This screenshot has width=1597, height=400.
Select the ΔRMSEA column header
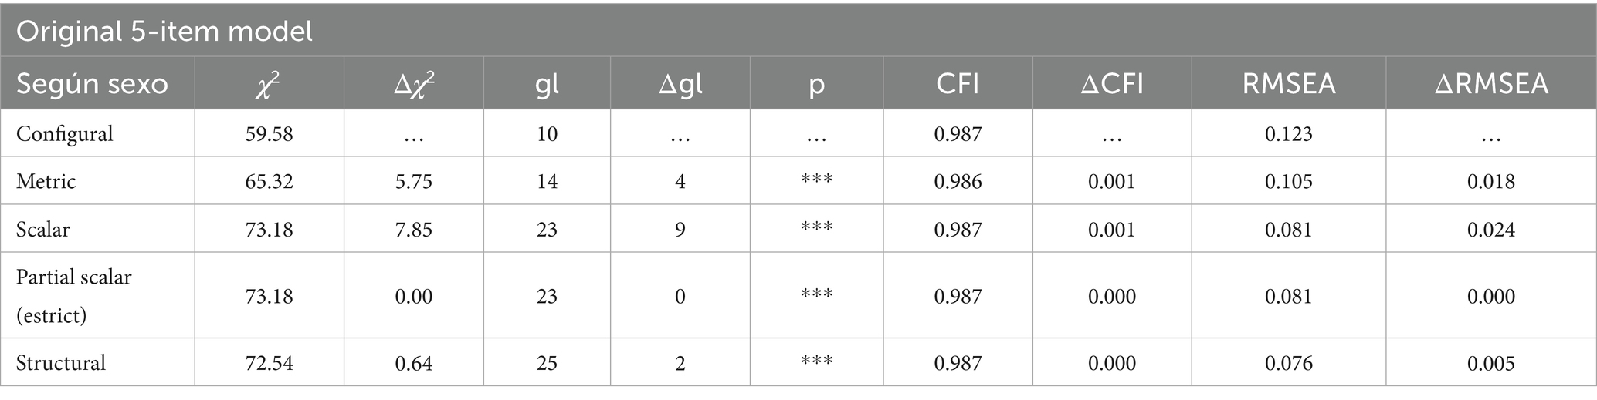(1490, 83)
